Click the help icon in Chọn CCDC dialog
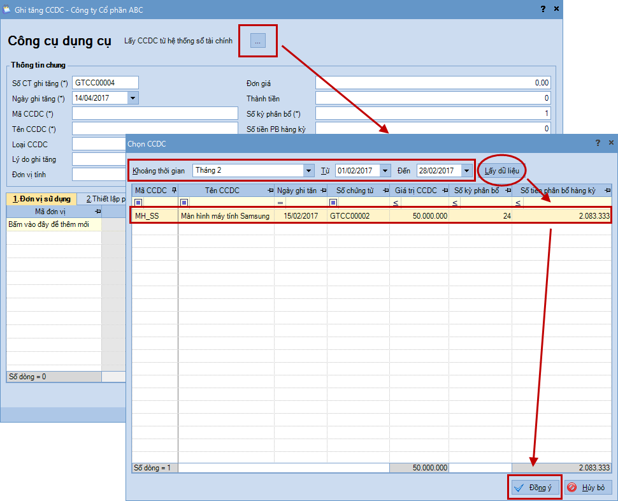This screenshot has width=618, height=501. click(x=597, y=143)
